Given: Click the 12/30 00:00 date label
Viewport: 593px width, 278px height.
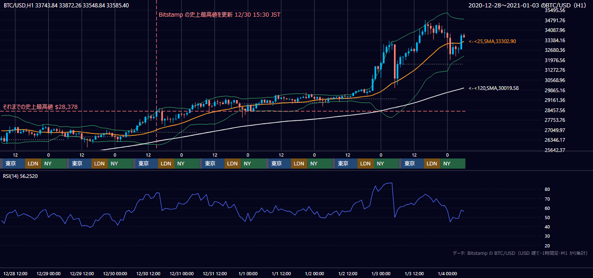Looking at the screenshot, I should (x=116, y=274).
